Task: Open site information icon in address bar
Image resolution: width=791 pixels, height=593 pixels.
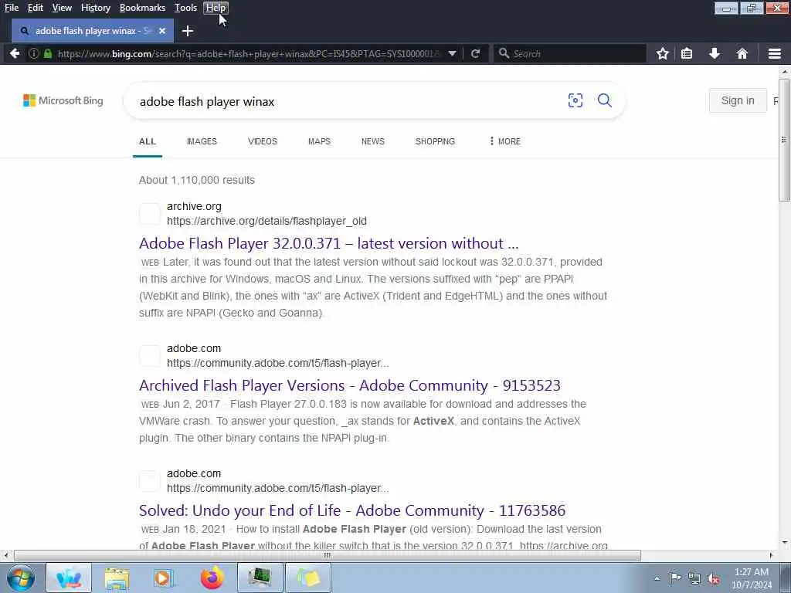Action: 34,53
